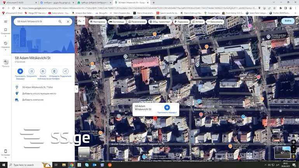Open the Google Maps hamburger menu
The width and height of the screenshot is (299, 168).
click(5, 21)
